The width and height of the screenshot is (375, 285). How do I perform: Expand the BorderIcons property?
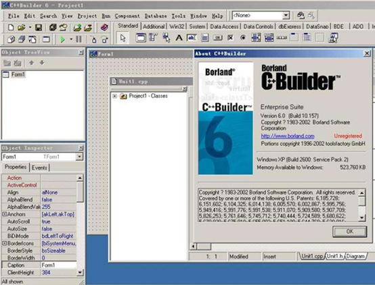click(4, 244)
